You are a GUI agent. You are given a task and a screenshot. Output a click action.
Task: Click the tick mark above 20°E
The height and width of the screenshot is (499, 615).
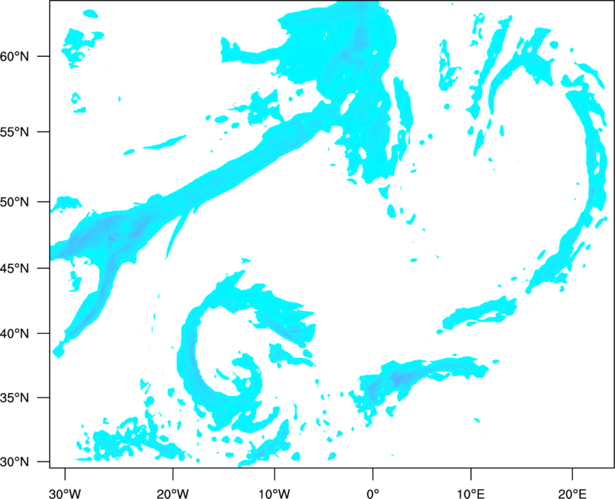click(x=572, y=474)
